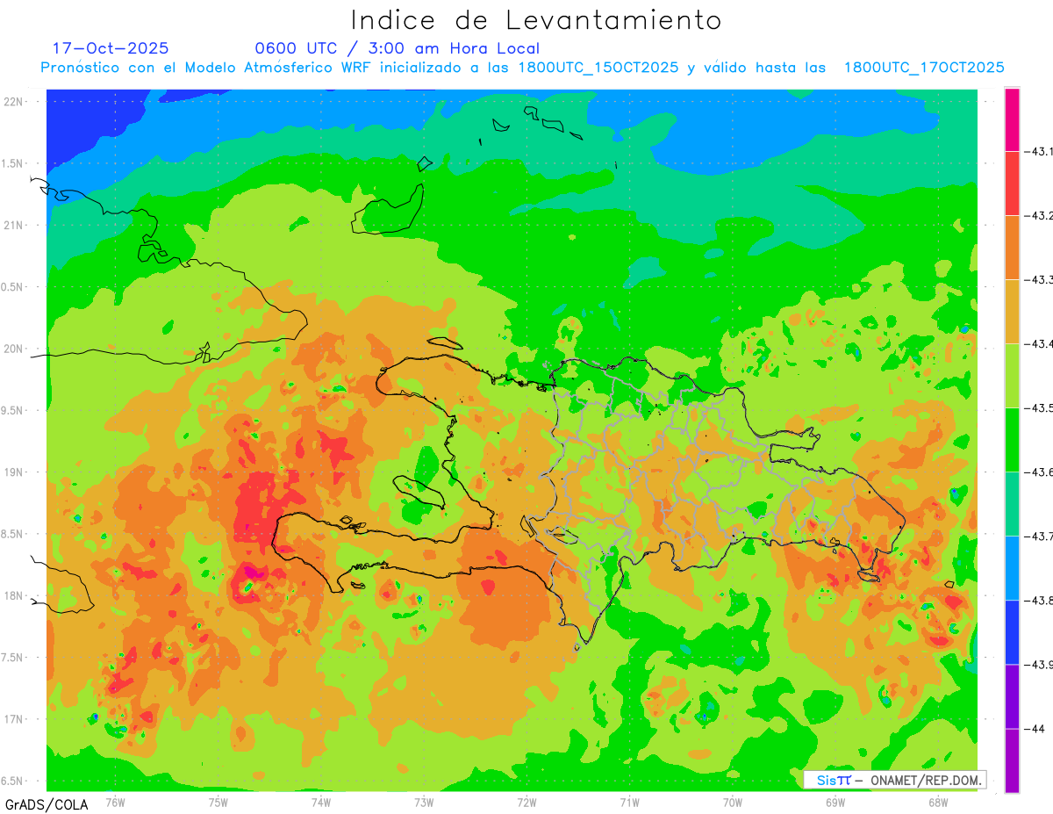Click the 22N latitude label
Image resolution: width=1053 pixels, height=814 pixels.
tap(14, 102)
